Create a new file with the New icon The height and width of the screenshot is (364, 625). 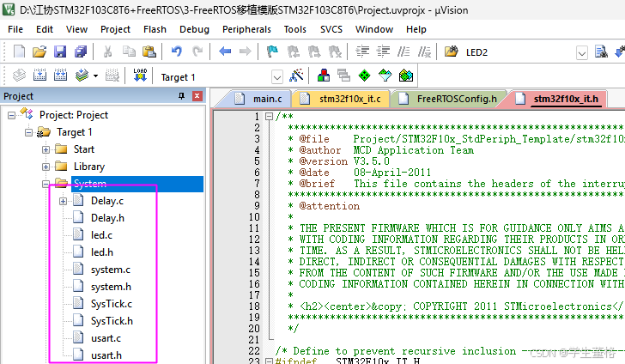pyautogui.click(x=19, y=52)
